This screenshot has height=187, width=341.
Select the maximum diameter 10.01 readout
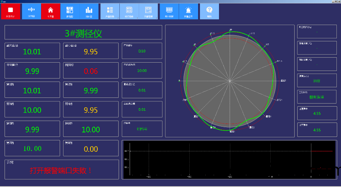32,52
